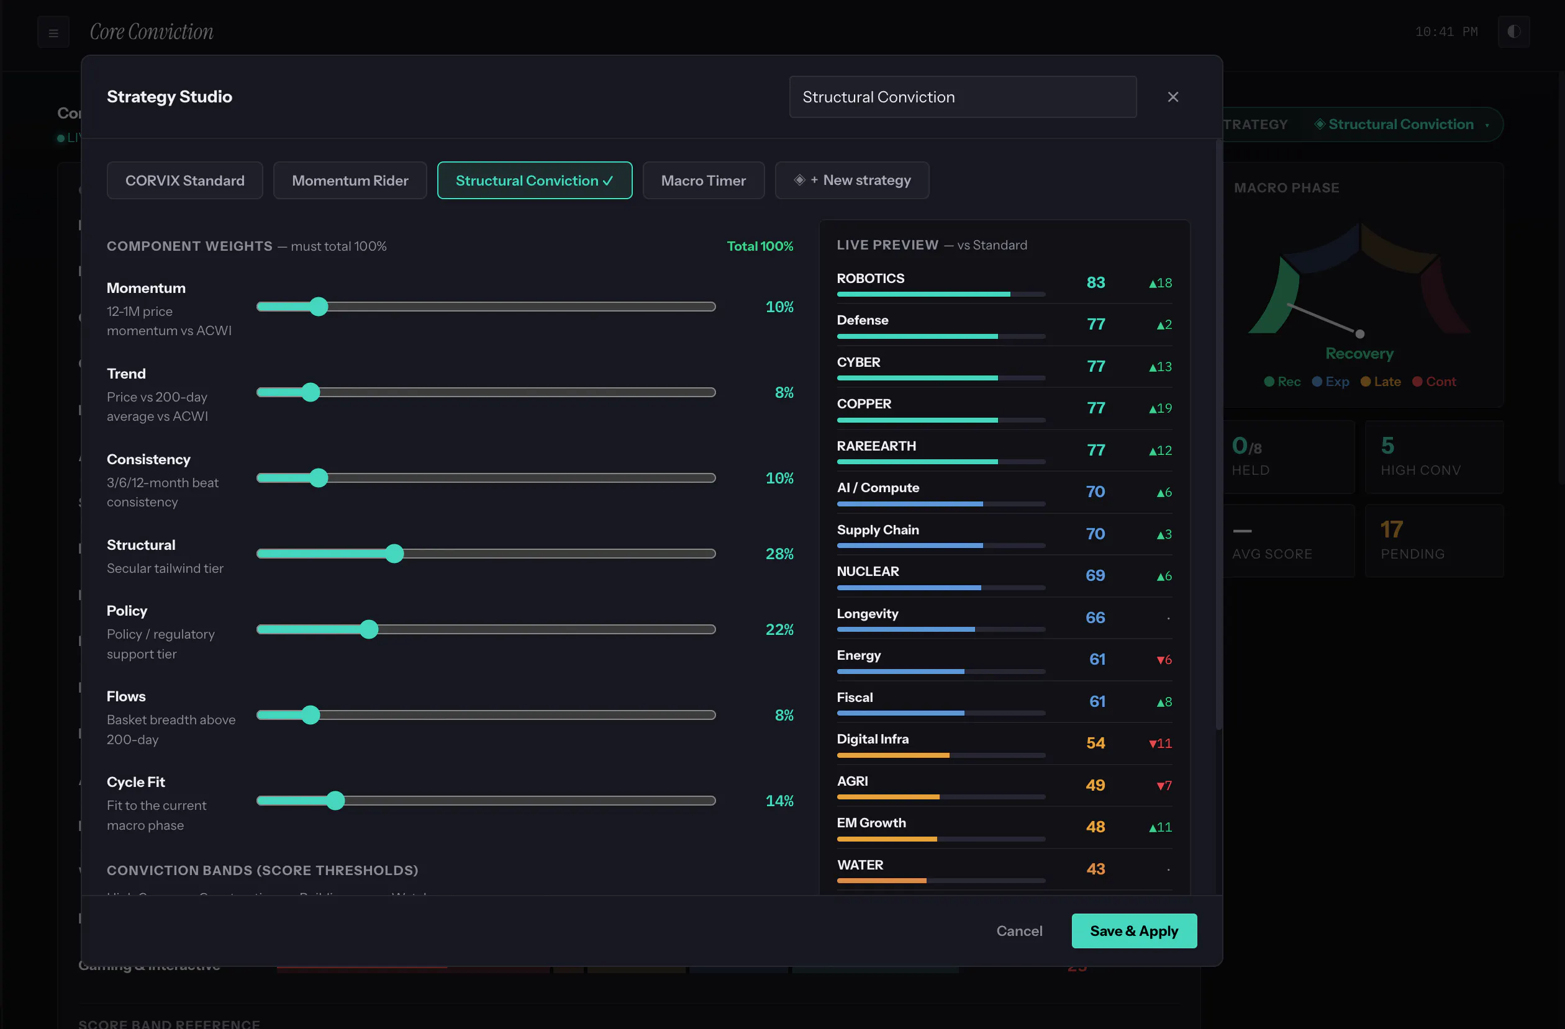Click the dialog vertical scrollbar
Image resolution: width=1565 pixels, height=1029 pixels.
(x=1218, y=434)
